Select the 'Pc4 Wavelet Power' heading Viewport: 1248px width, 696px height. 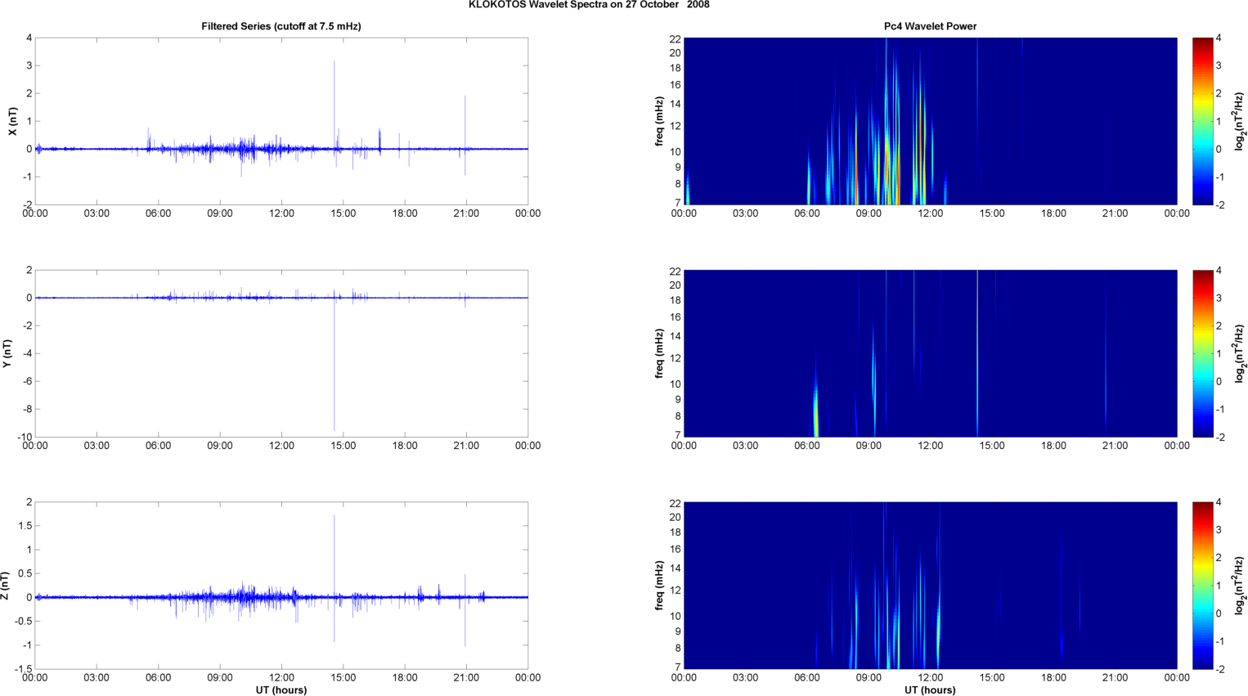coord(930,26)
